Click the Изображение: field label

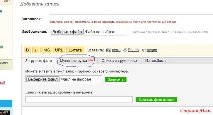click(x=34, y=31)
